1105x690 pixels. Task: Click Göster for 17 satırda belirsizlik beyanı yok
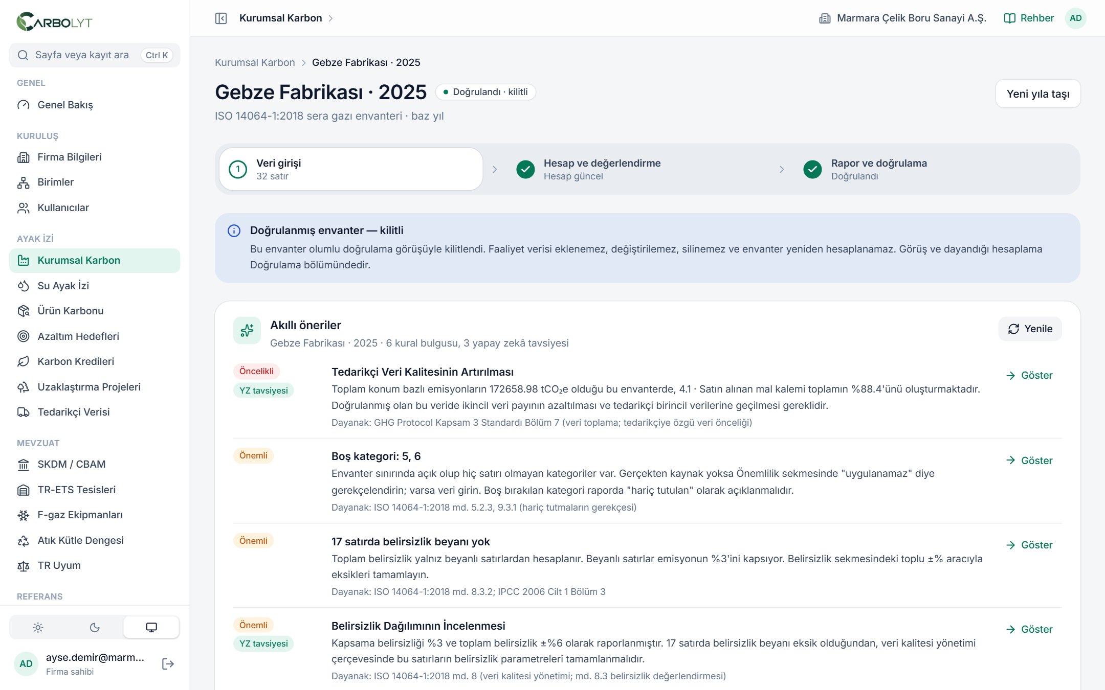pos(1029,545)
